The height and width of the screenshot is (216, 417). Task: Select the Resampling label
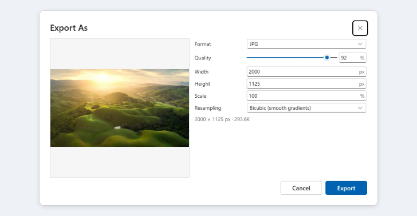tap(208, 108)
